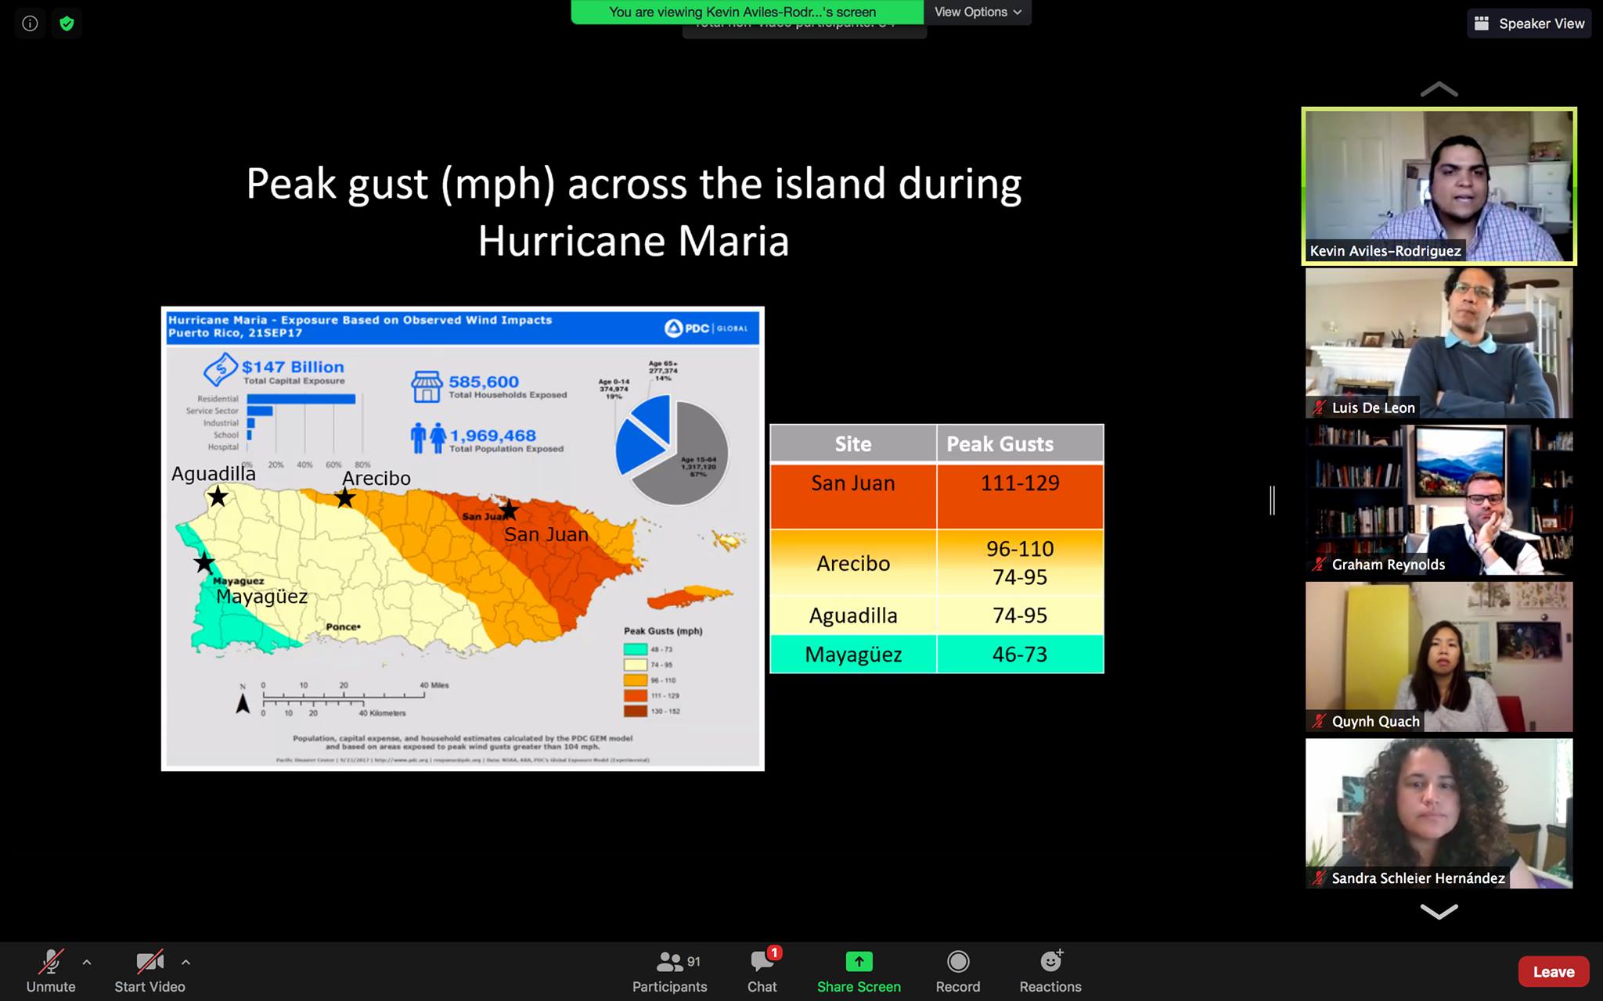
Task: Click the '585,600' households figure
Action: pos(484,382)
